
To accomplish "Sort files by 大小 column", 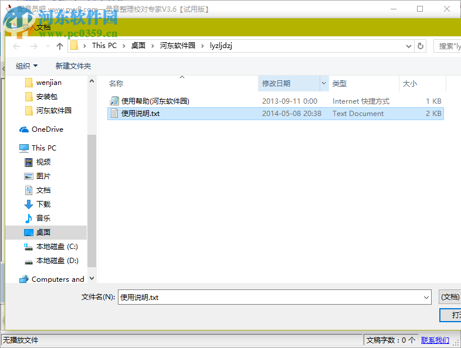I will click(409, 84).
